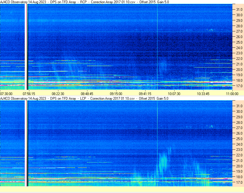The height and width of the screenshot is (193, 244).
Task: Click 30.0 frequency label in RCP panel
Action: click(x=239, y=15)
